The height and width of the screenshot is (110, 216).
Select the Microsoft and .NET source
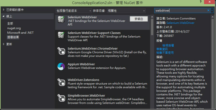20,33
